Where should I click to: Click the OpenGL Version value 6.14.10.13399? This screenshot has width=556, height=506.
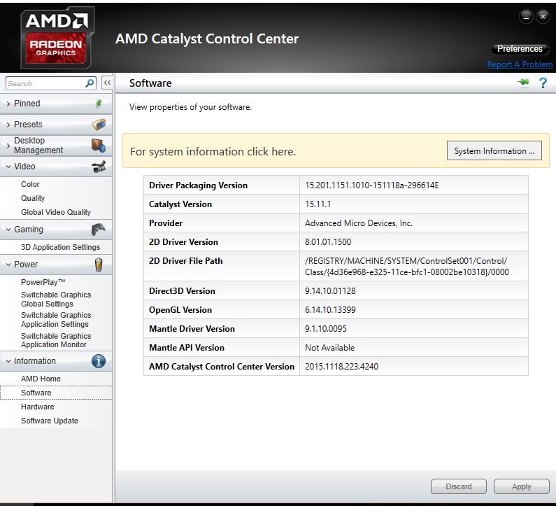click(x=330, y=310)
